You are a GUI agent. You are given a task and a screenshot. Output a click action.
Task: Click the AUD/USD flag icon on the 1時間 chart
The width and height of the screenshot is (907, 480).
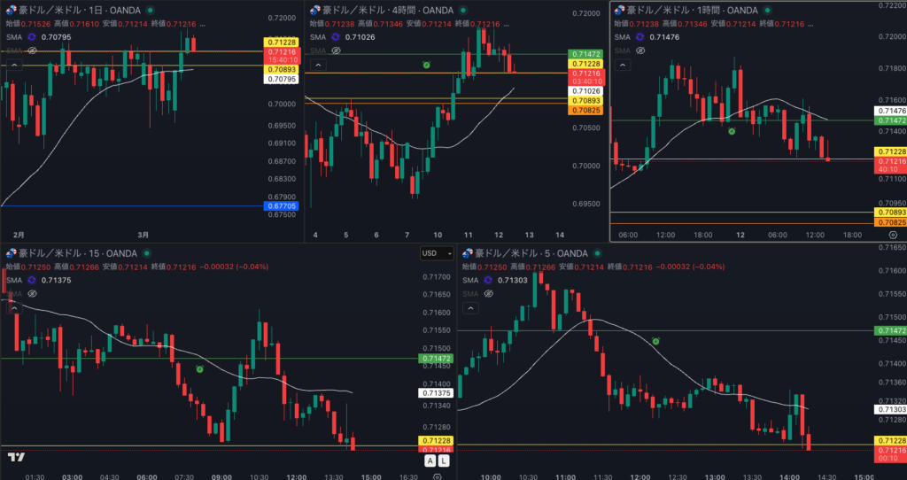point(619,11)
